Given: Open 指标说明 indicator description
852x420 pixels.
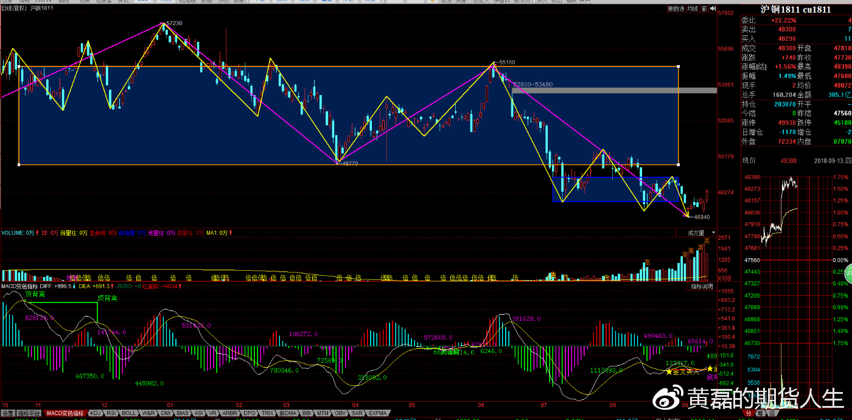Looking at the screenshot, I should click(702, 286).
